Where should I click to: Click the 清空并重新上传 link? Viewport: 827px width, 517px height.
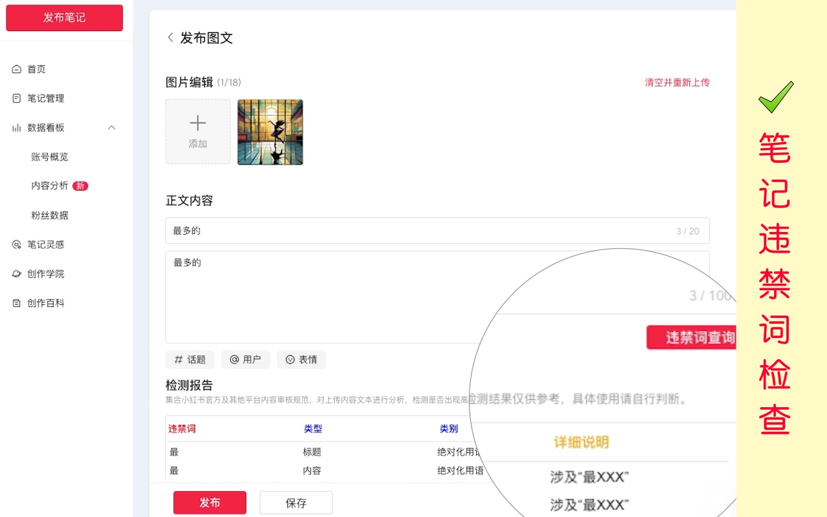(677, 82)
